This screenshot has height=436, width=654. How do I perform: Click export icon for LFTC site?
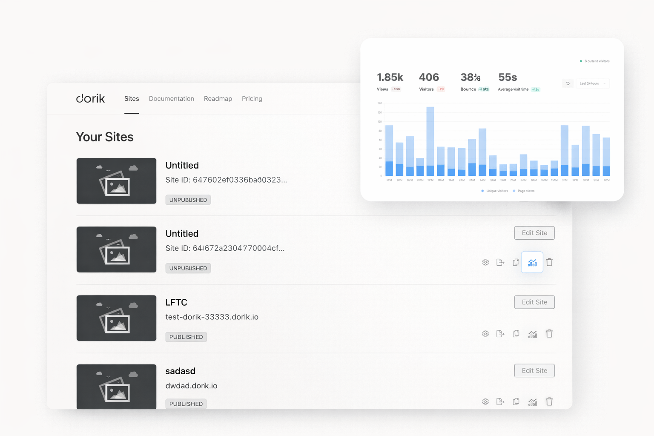(500, 334)
